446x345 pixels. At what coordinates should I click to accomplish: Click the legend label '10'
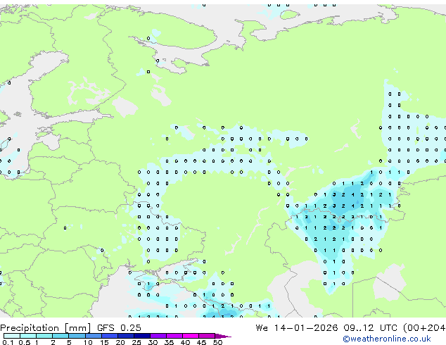(x=88, y=342)
